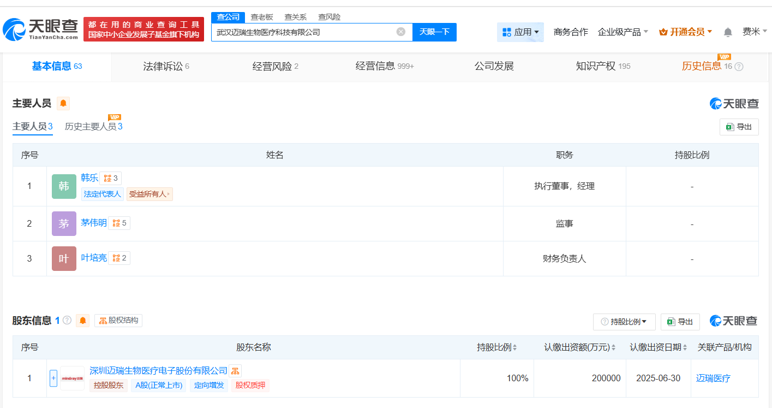Click the bell alert icon beside 主要人员
The image size is (772, 408).
pyautogui.click(x=63, y=103)
